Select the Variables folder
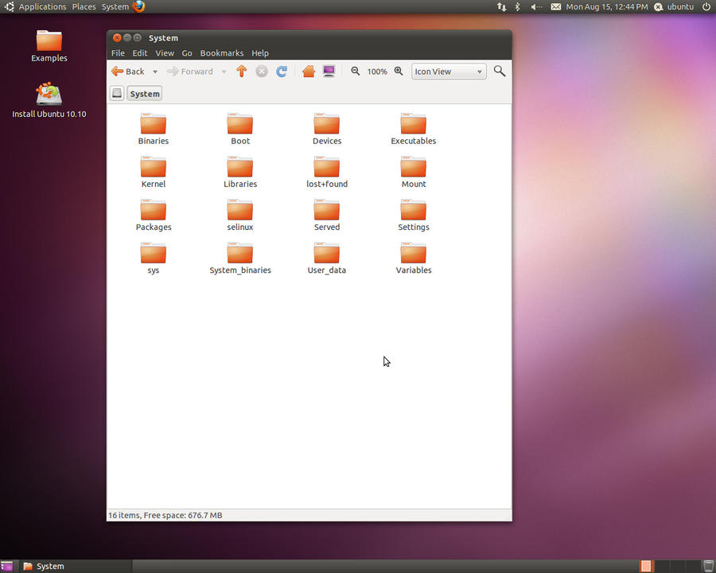Viewport: 716px width, 573px height. (x=413, y=258)
